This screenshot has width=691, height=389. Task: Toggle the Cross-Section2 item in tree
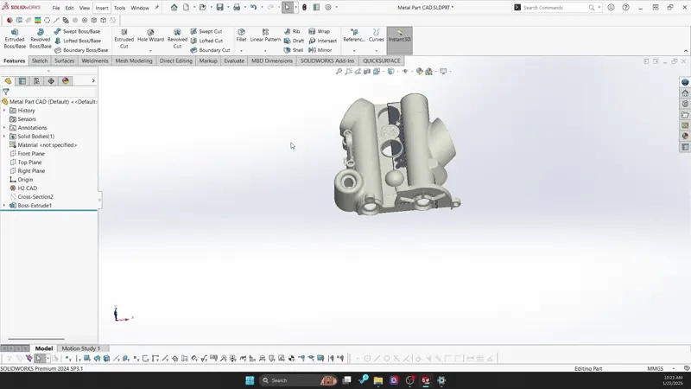(35, 197)
